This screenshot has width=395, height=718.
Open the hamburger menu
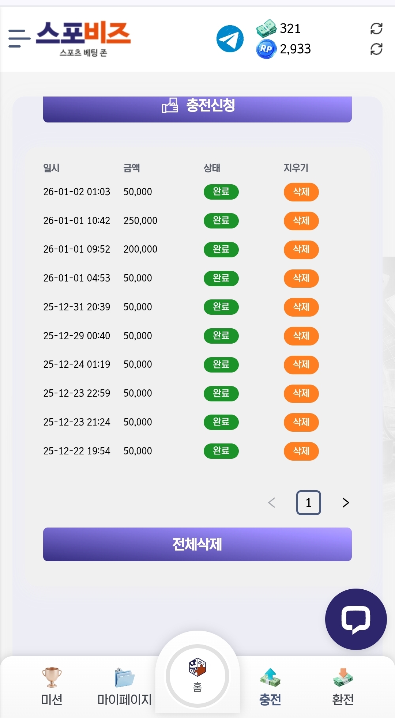tap(19, 38)
